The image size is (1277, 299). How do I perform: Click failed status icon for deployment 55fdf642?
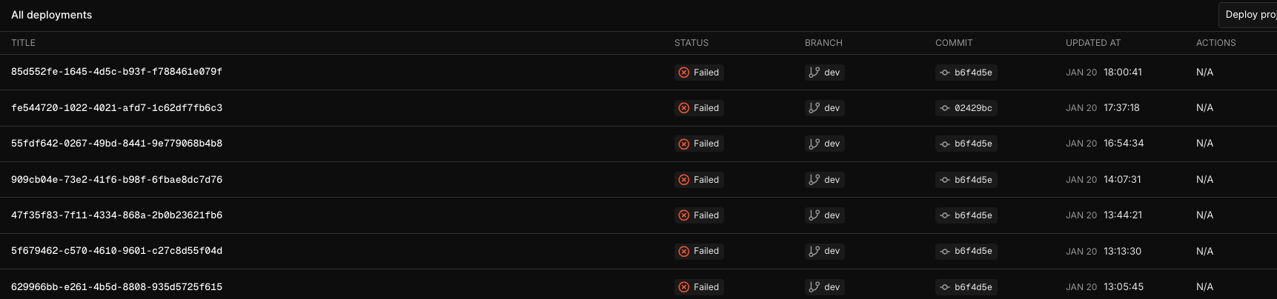[684, 144]
